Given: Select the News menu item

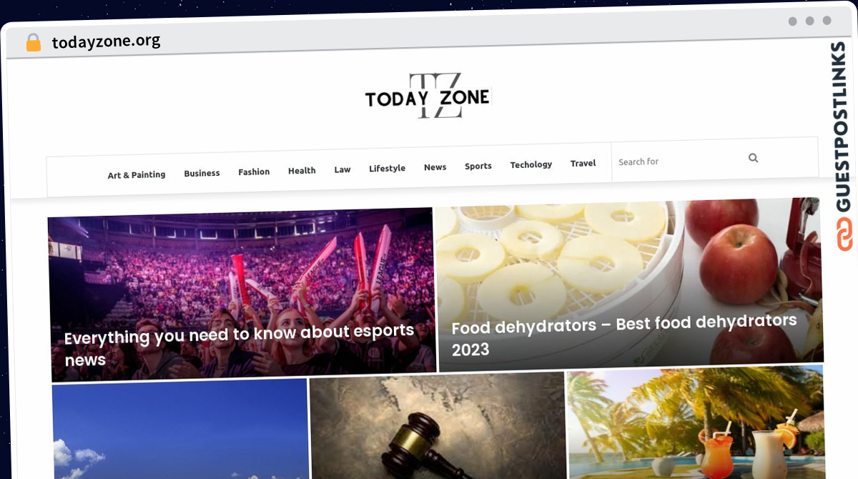Looking at the screenshot, I should pos(435,167).
